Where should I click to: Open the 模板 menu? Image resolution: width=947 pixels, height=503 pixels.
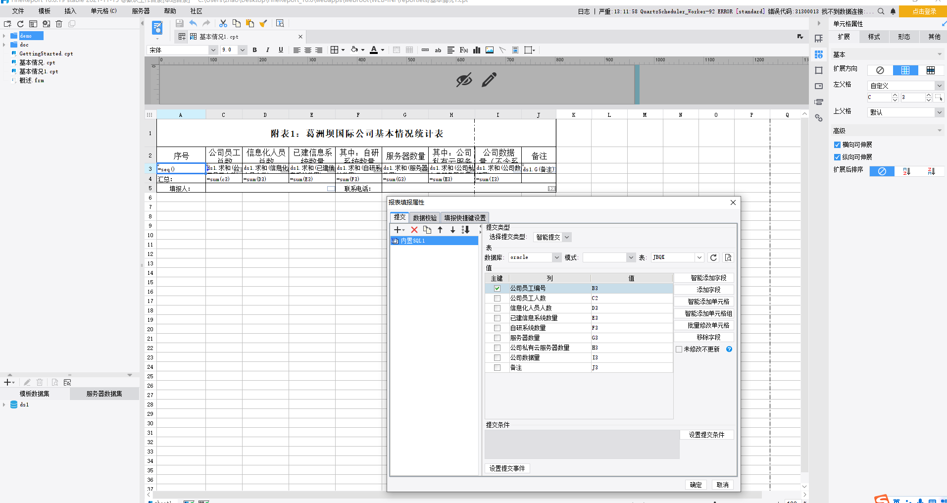click(45, 11)
